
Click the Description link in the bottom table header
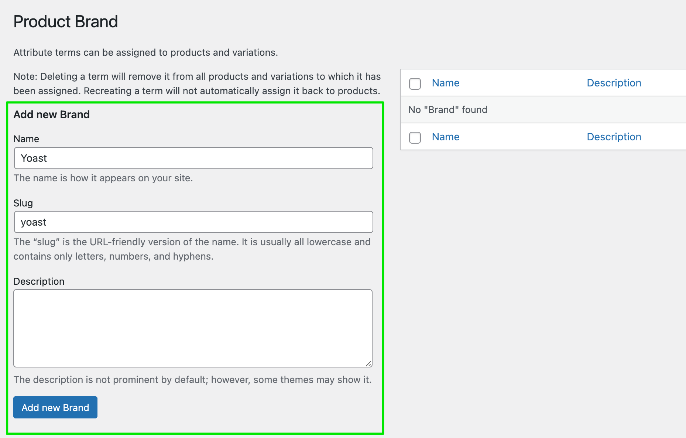point(614,137)
